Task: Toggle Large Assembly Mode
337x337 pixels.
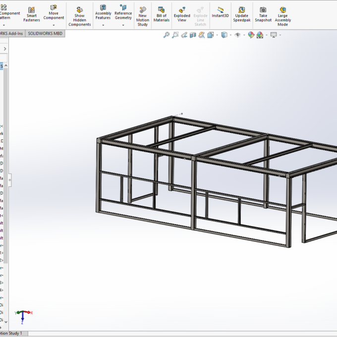Action: pyautogui.click(x=282, y=17)
